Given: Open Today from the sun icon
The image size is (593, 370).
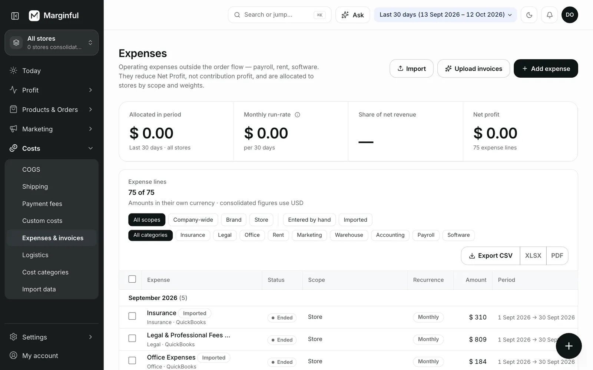Looking at the screenshot, I should tap(14, 70).
